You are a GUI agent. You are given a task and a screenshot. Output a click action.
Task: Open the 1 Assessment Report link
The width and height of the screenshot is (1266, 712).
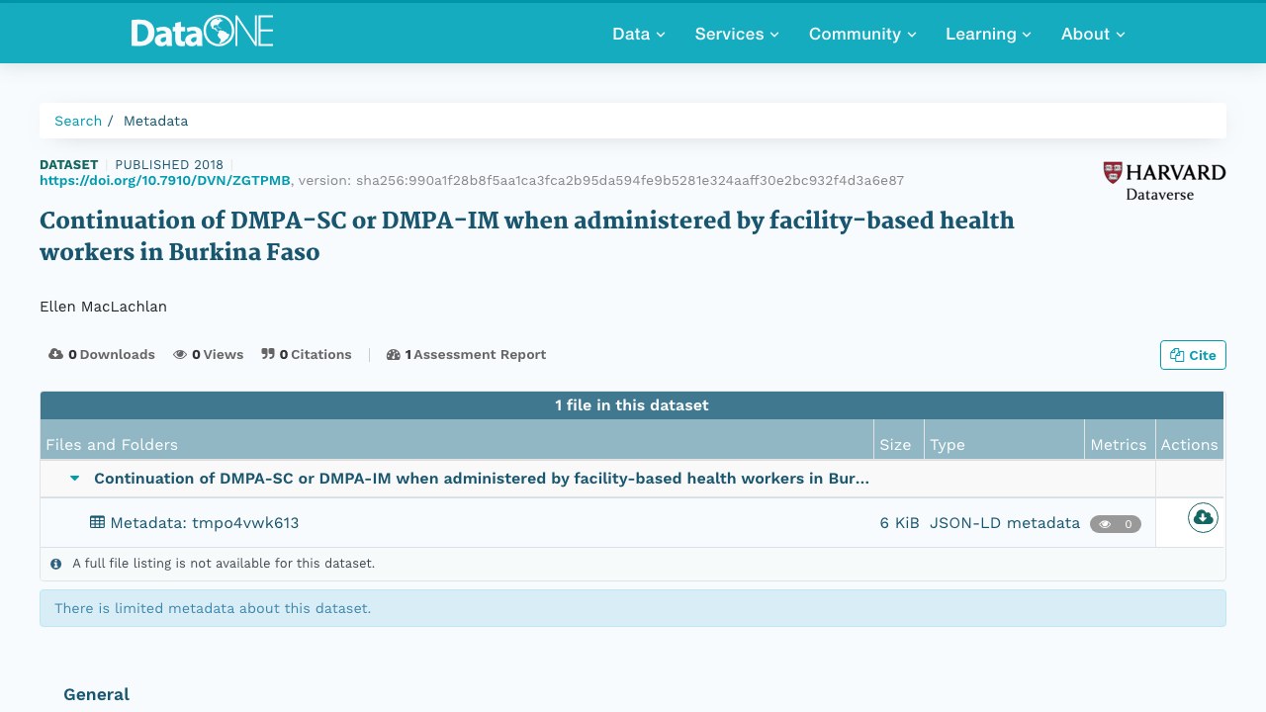pyautogui.click(x=466, y=354)
